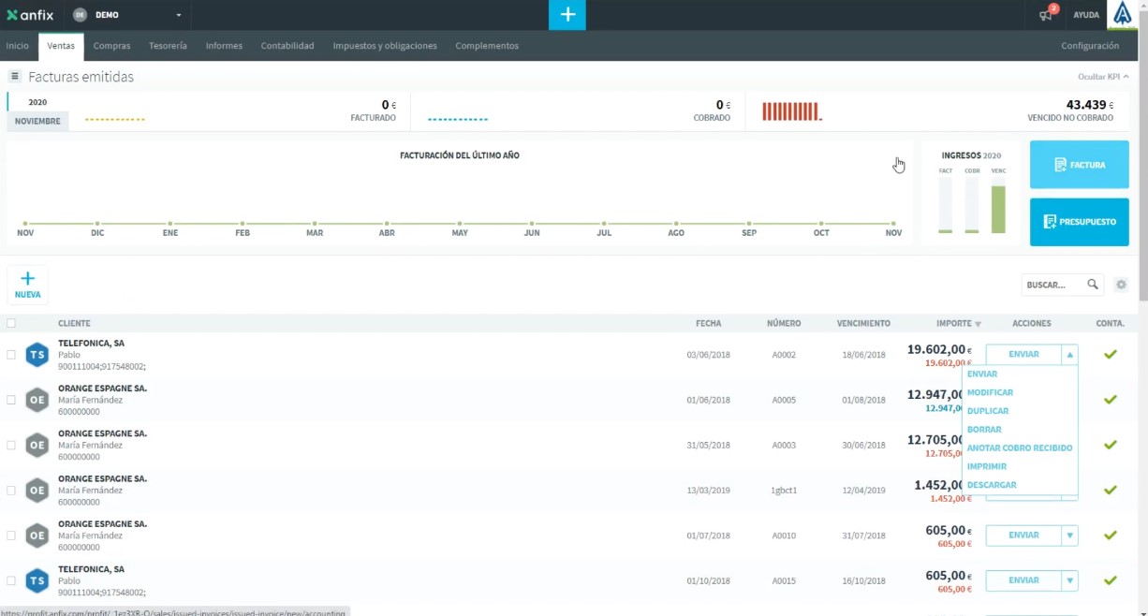Open the Contabilidad tab

[x=287, y=46]
